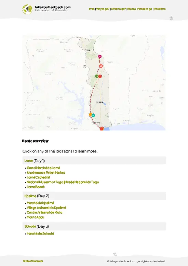Open Village Artisanal de Kpalimé link
188x266 pixels.
click(x=46, y=208)
